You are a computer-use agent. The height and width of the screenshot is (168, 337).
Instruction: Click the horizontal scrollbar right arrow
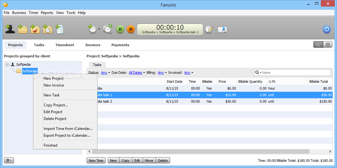click(x=330, y=152)
